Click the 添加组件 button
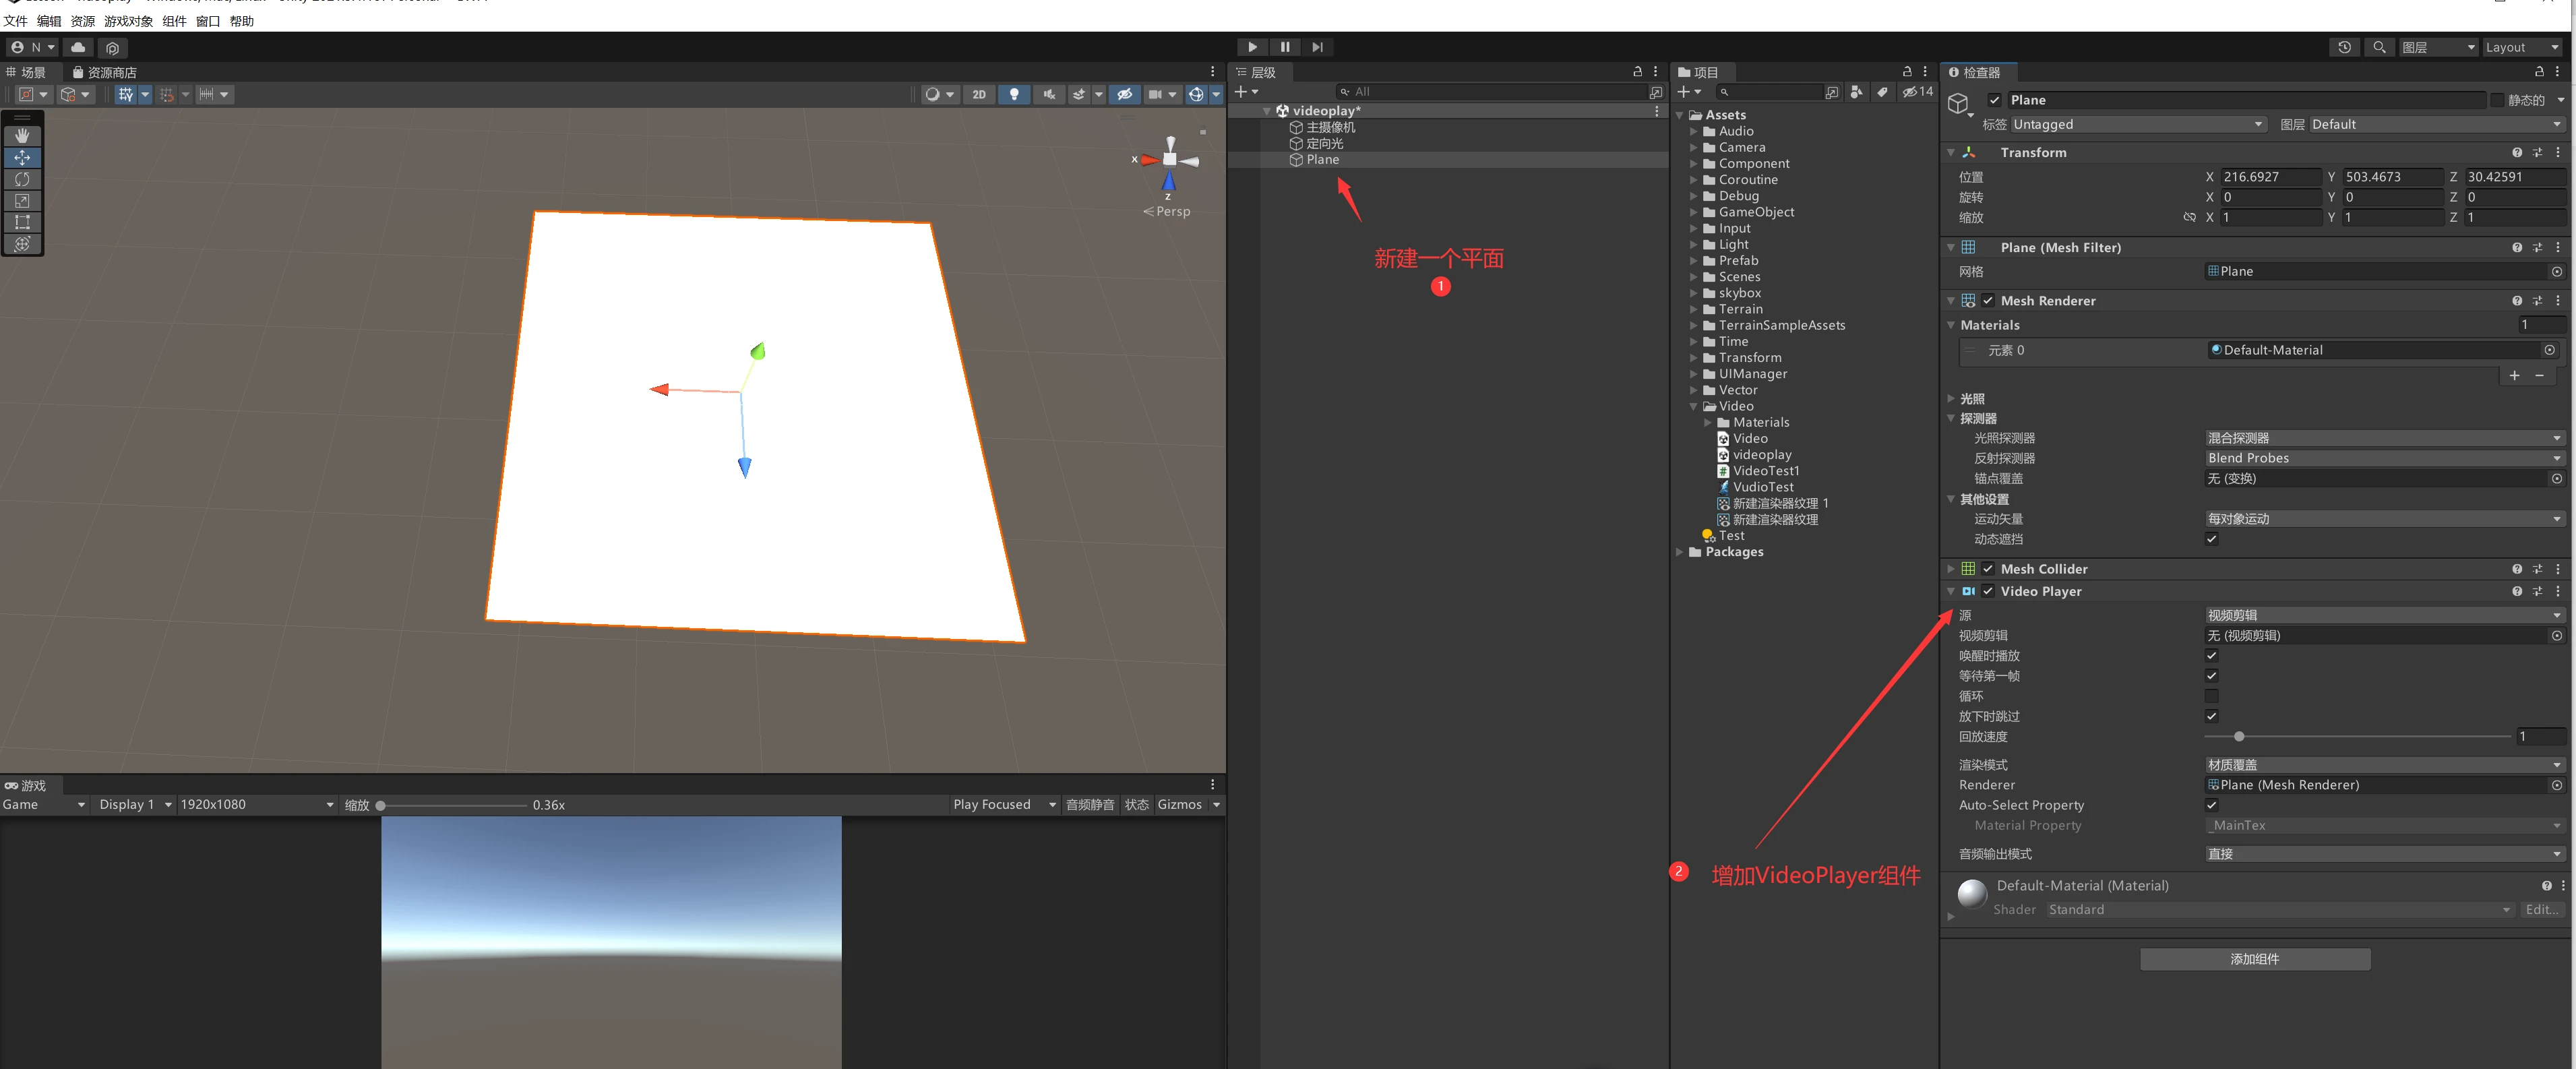2576x1069 pixels. pyautogui.click(x=2254, y=959)
